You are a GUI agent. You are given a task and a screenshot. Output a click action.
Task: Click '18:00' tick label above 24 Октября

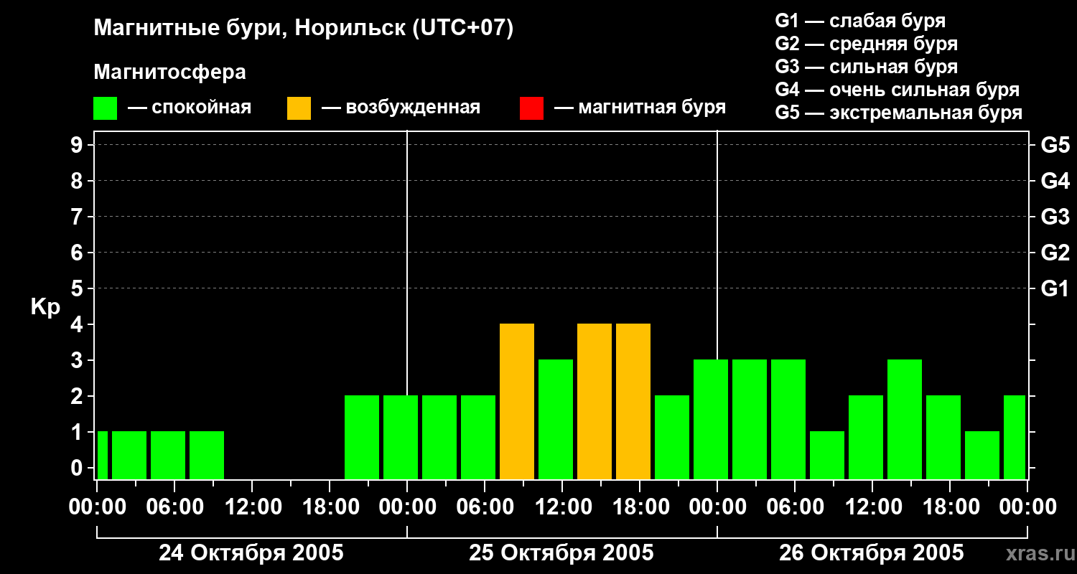pyautogui.click(x=330, y=507)
